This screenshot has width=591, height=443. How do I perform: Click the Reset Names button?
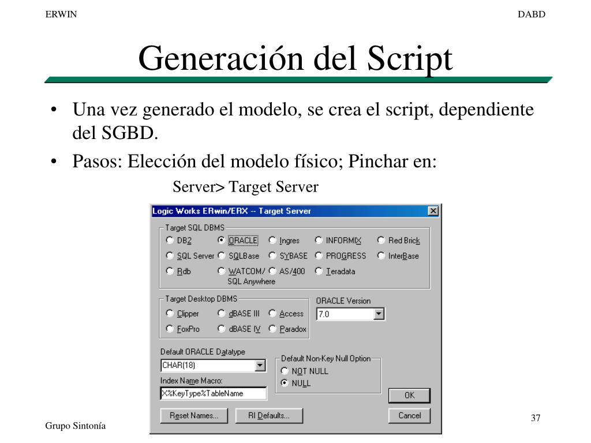pyautogui.click(x=194, y=415)
